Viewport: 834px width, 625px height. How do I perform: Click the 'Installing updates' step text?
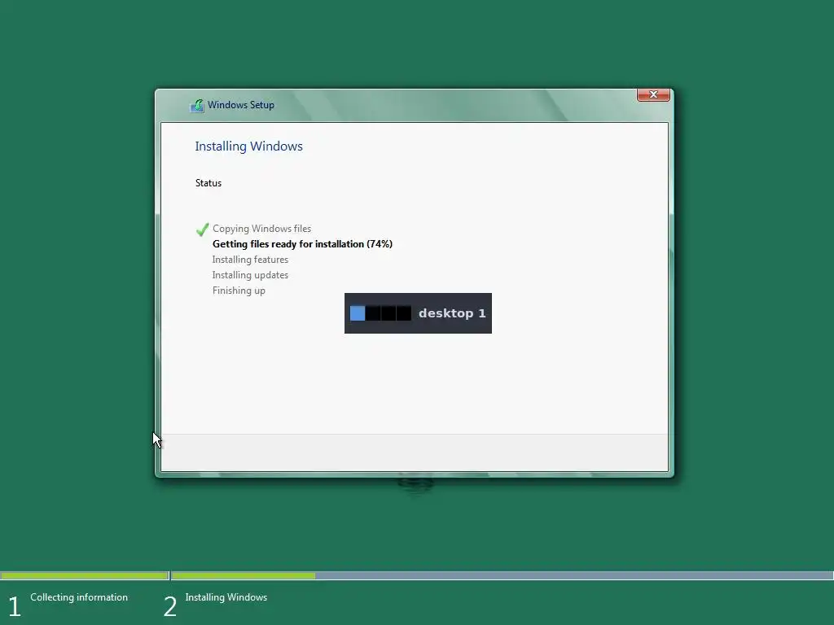pyautogui.click(x=250, y=275)
